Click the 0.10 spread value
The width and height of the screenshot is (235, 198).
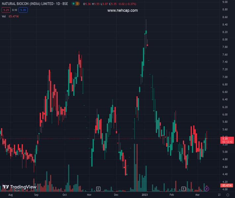[x=14, y=10]
